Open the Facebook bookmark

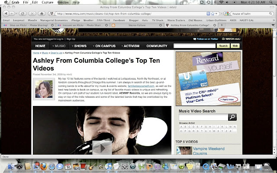(119, 20)
